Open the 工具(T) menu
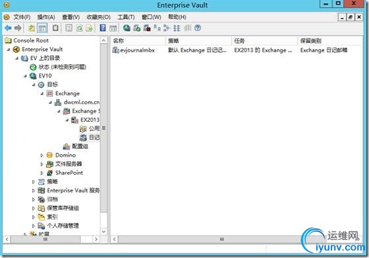 (126, 17)
